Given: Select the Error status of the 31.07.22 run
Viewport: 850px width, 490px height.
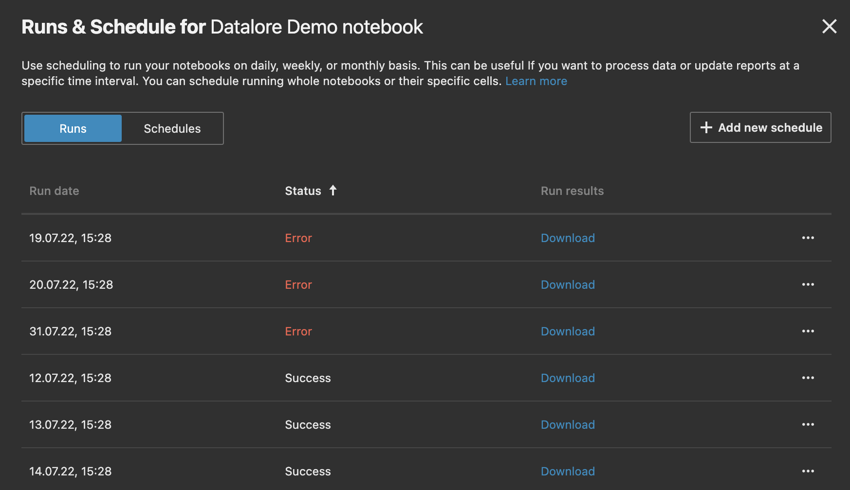Looking at the screenshot, I should 298,331.
